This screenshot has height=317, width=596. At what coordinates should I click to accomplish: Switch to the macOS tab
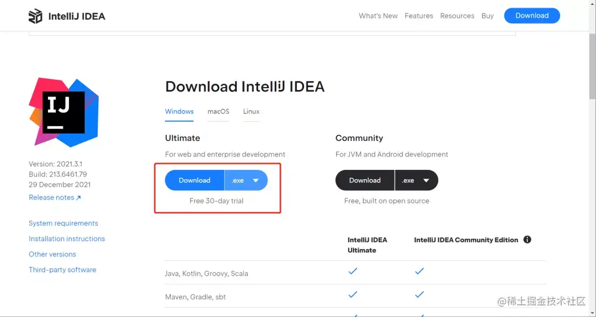218,111
